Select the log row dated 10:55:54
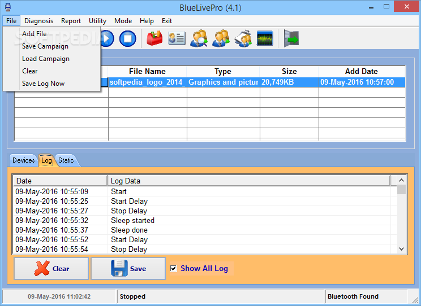The height and width of the screenshot is (306, 421). coord(205,249)
